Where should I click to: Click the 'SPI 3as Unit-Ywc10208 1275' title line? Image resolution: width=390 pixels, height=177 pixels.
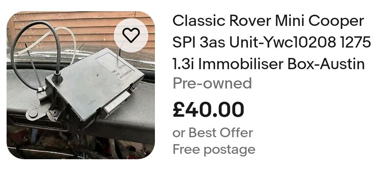(271, 43)
